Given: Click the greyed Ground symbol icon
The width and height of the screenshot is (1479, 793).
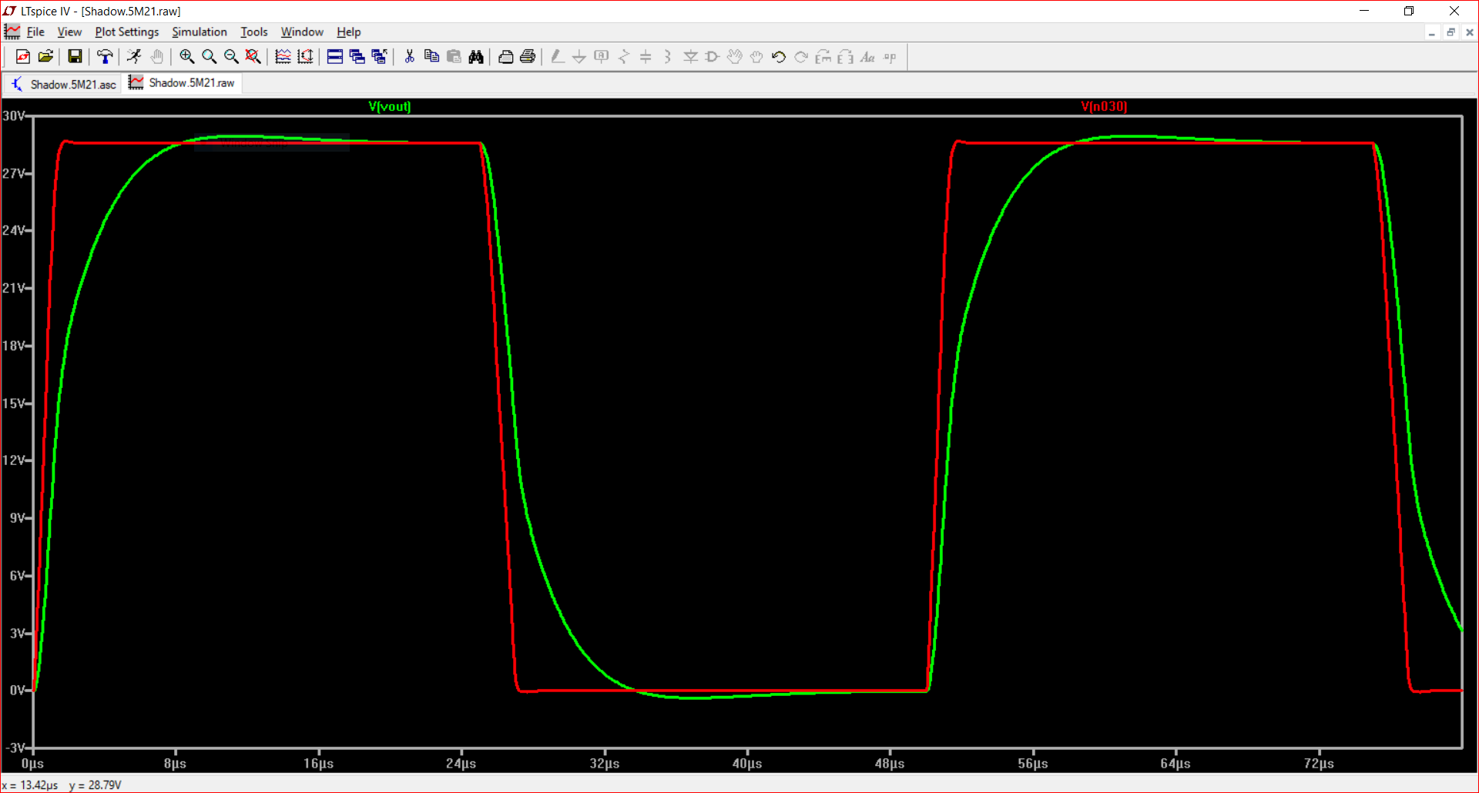Looking at the screenshot, I should click(579, 56).
